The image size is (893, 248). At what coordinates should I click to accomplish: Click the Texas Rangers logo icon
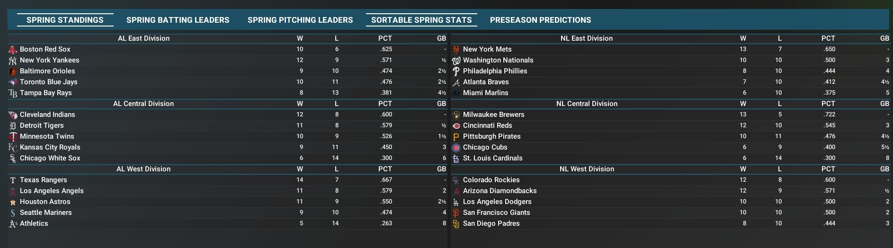13,180
